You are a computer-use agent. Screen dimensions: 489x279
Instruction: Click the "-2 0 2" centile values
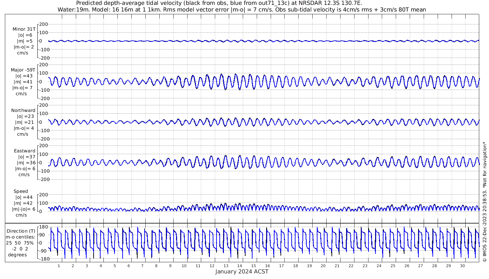click(20, 249)
